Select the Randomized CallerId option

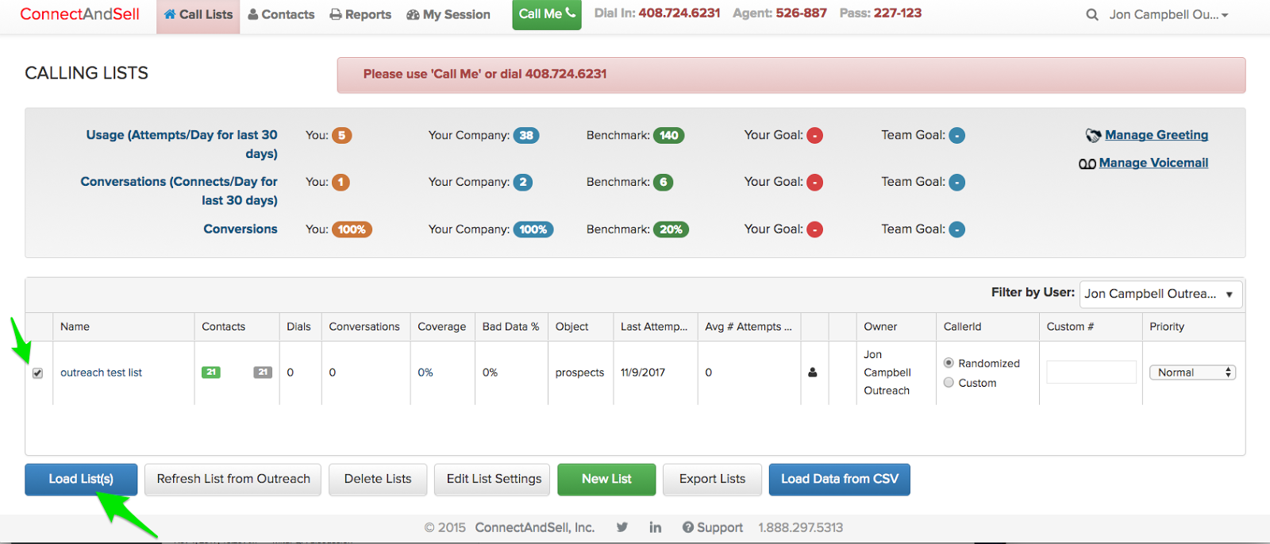[949, 363]
